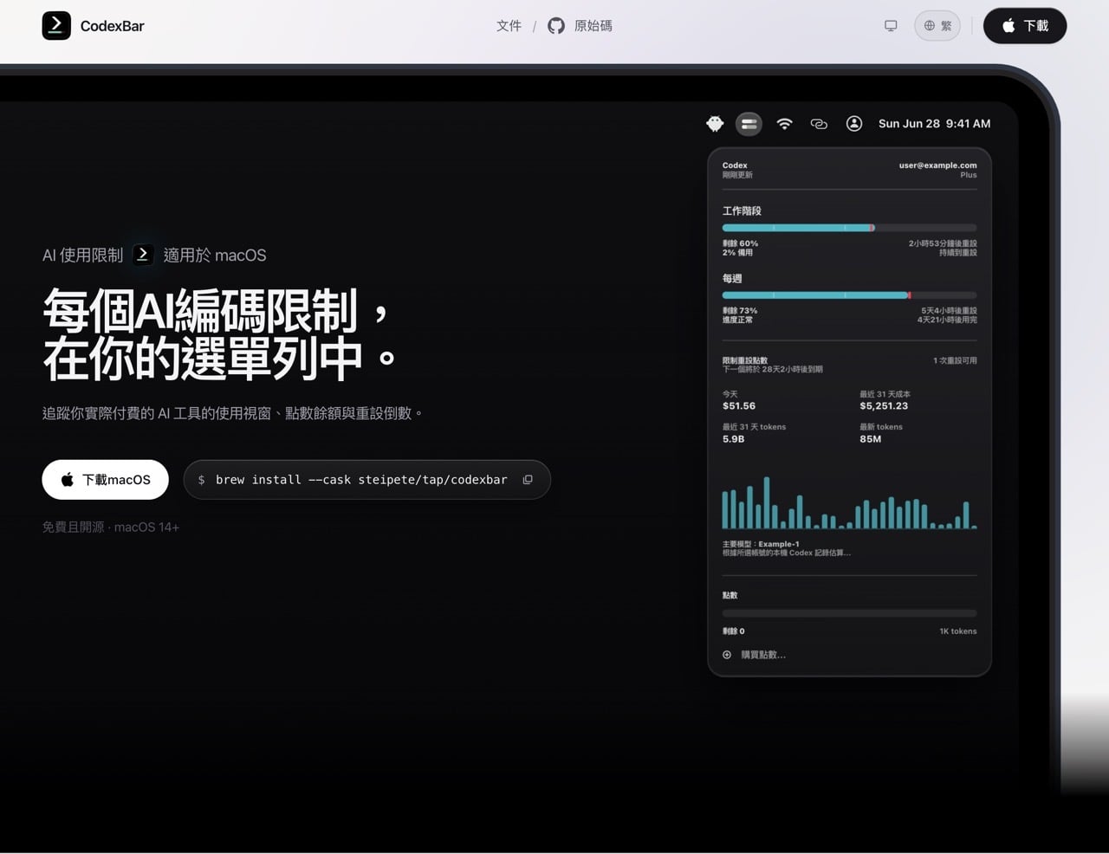Click the link chain menu bar icon

pos(819,124)
